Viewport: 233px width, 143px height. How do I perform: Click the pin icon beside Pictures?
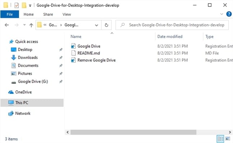[x=61, y=74]
